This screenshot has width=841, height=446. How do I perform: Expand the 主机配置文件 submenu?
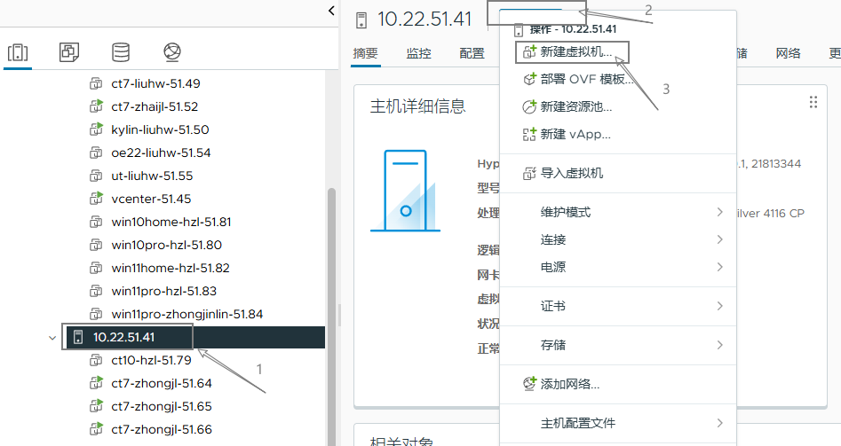click(x=720, y=423)
